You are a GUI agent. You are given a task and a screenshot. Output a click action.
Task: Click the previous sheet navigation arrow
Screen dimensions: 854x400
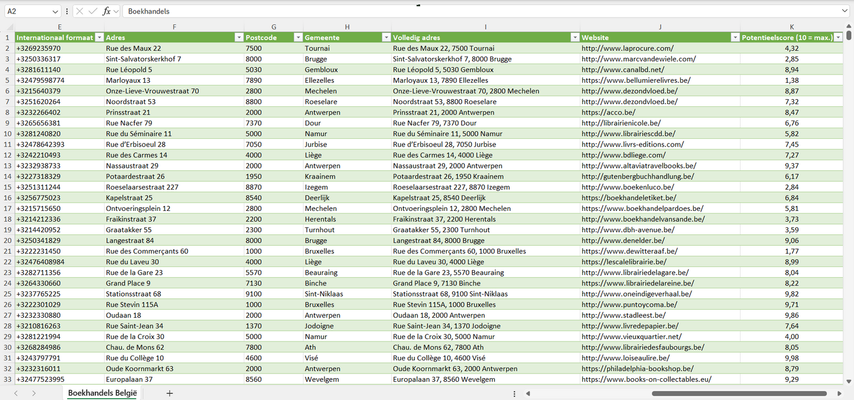pyautogui.click(x=16, y=393)
